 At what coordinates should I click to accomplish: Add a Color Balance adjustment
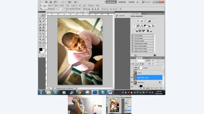[142, 26]
